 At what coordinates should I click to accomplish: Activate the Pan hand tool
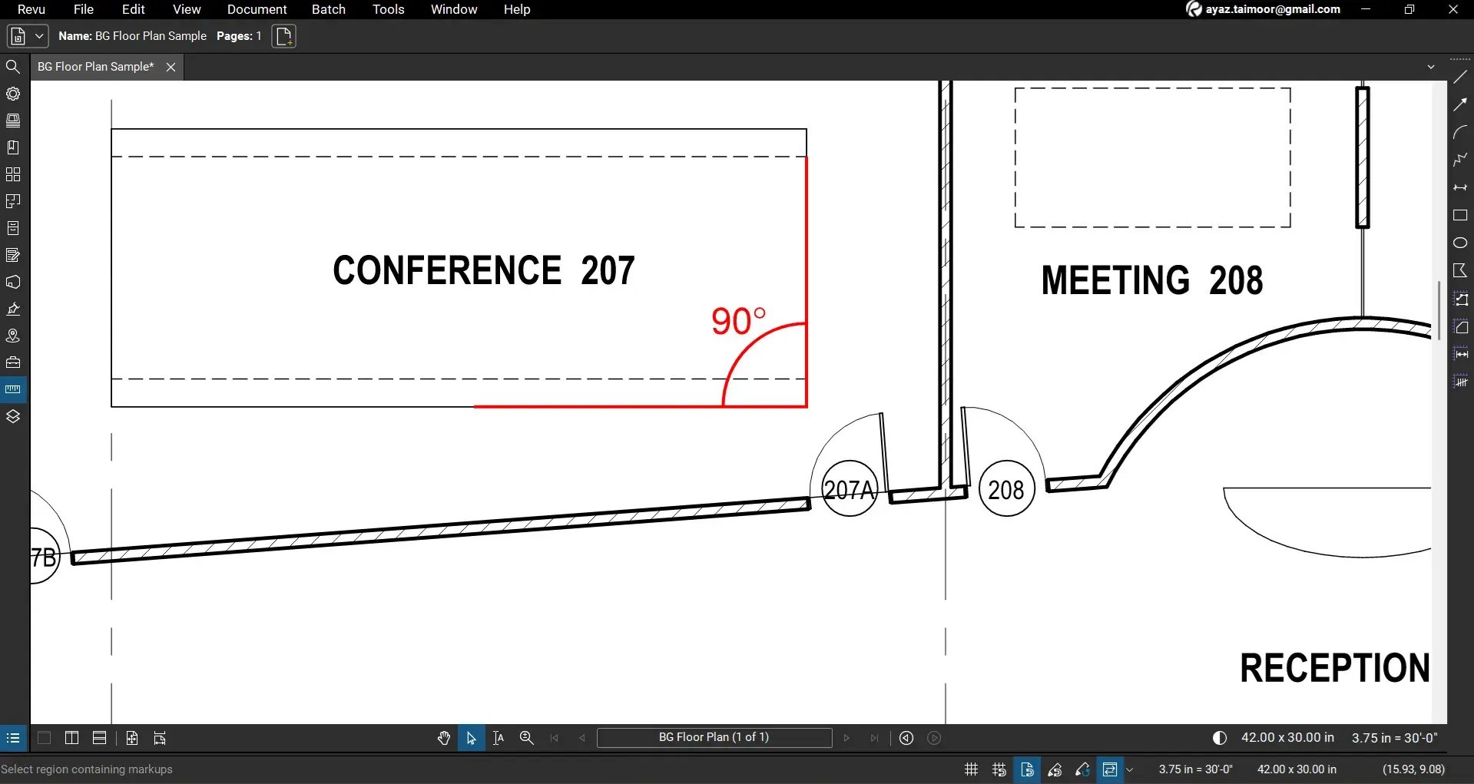[x=444, y=738]
